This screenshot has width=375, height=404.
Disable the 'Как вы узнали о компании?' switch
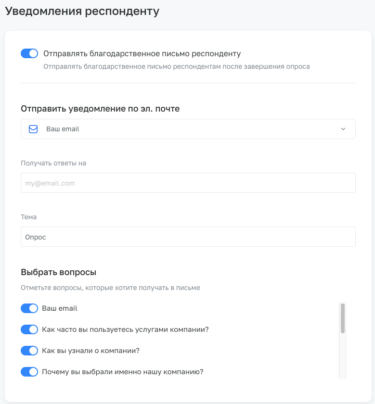click(29, 351)
